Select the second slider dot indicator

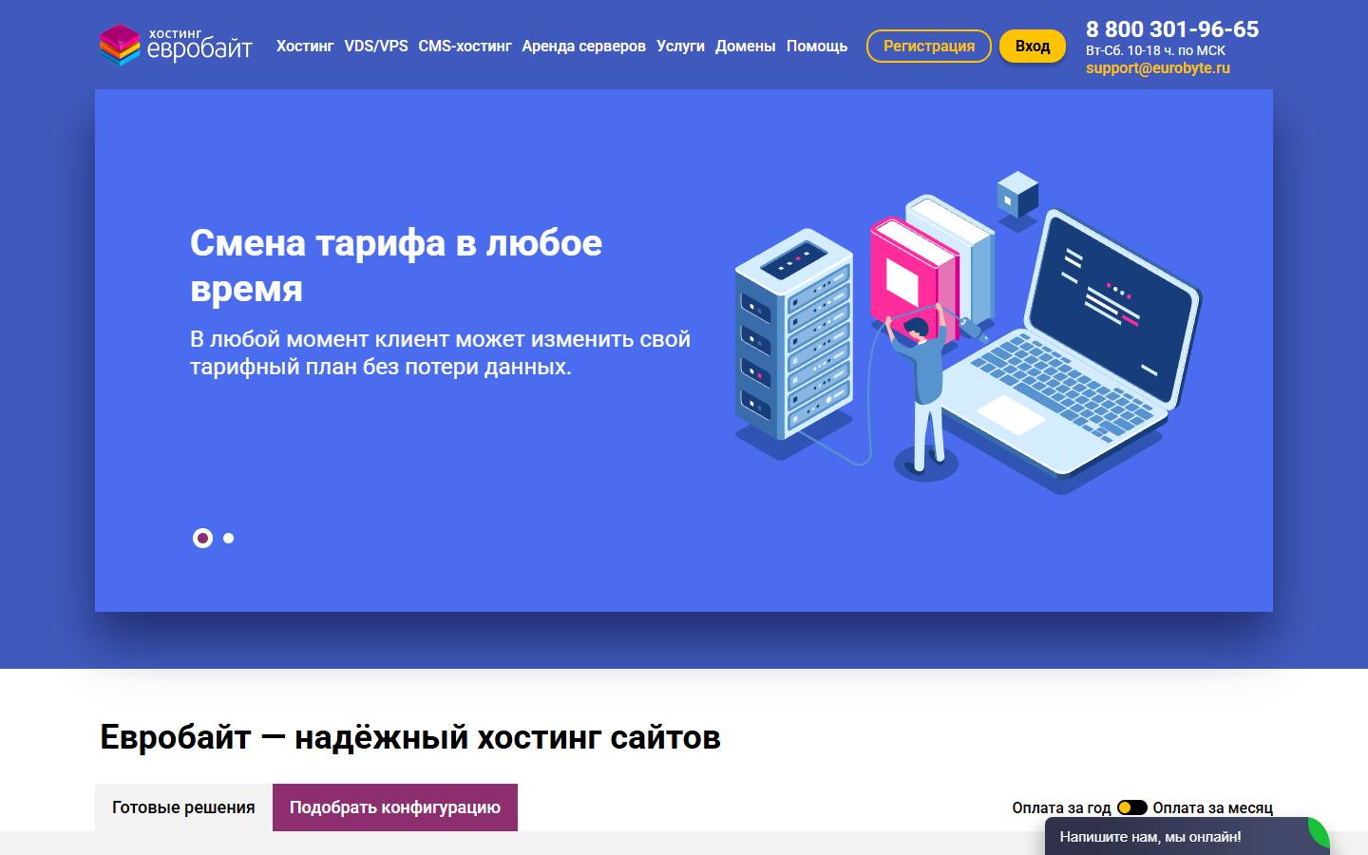pyautogui.click(x=228, y=538)
